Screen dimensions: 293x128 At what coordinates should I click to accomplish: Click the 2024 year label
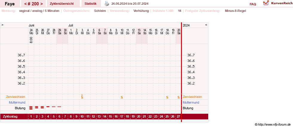coord(186,25)
